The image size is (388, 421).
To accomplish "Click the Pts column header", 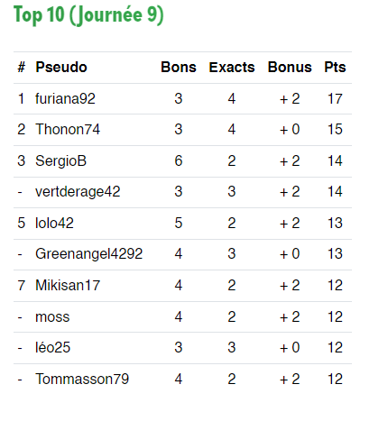I will point(335,67).
